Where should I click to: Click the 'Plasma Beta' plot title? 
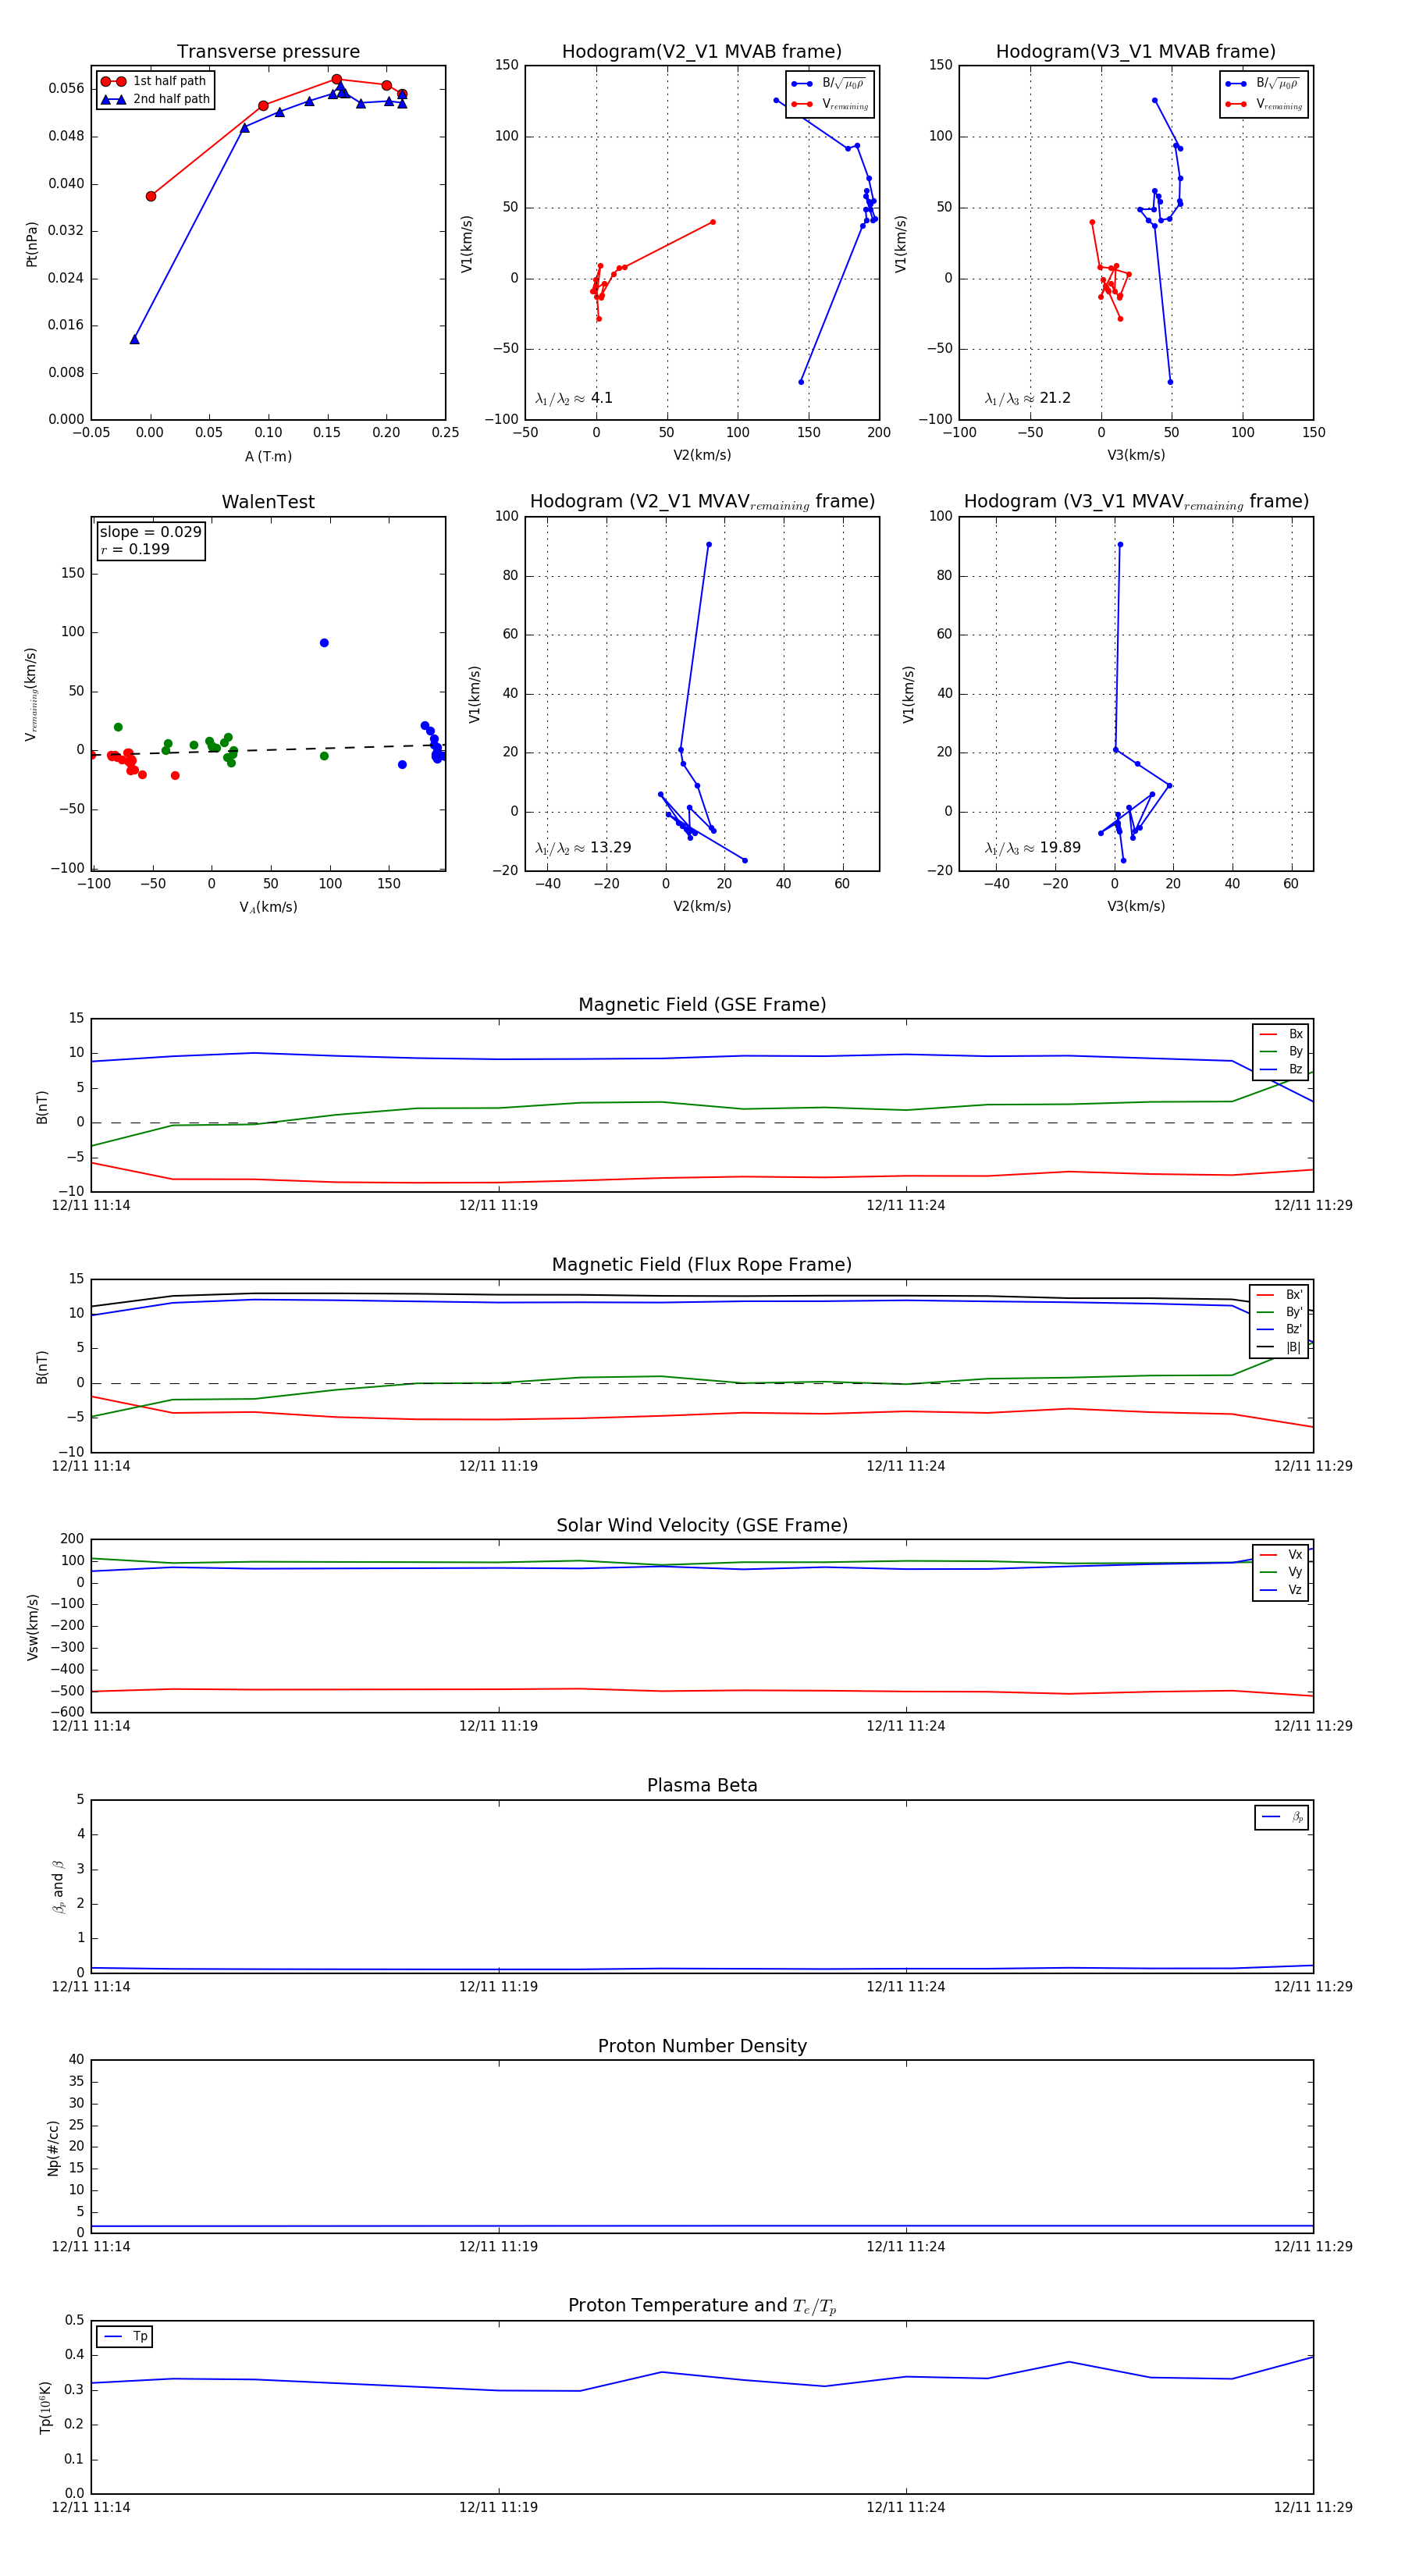pyautogui.click(x=702, y=1785)
